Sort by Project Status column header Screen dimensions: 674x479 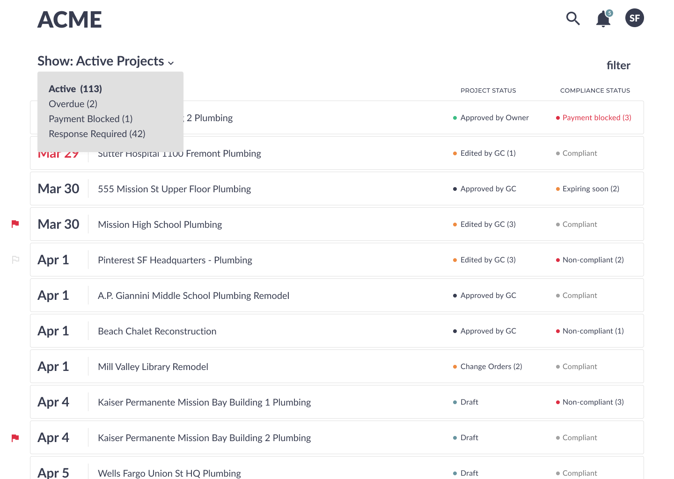click(x=488, y=90)
